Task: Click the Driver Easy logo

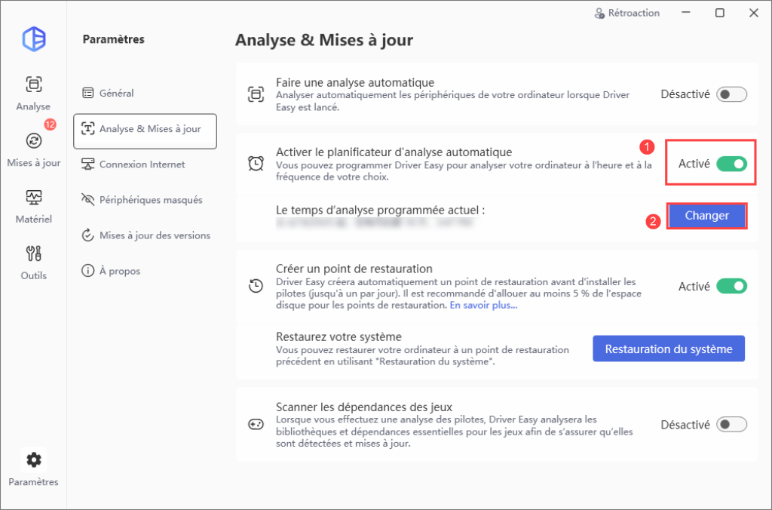Action: click(x=34, y=39)
